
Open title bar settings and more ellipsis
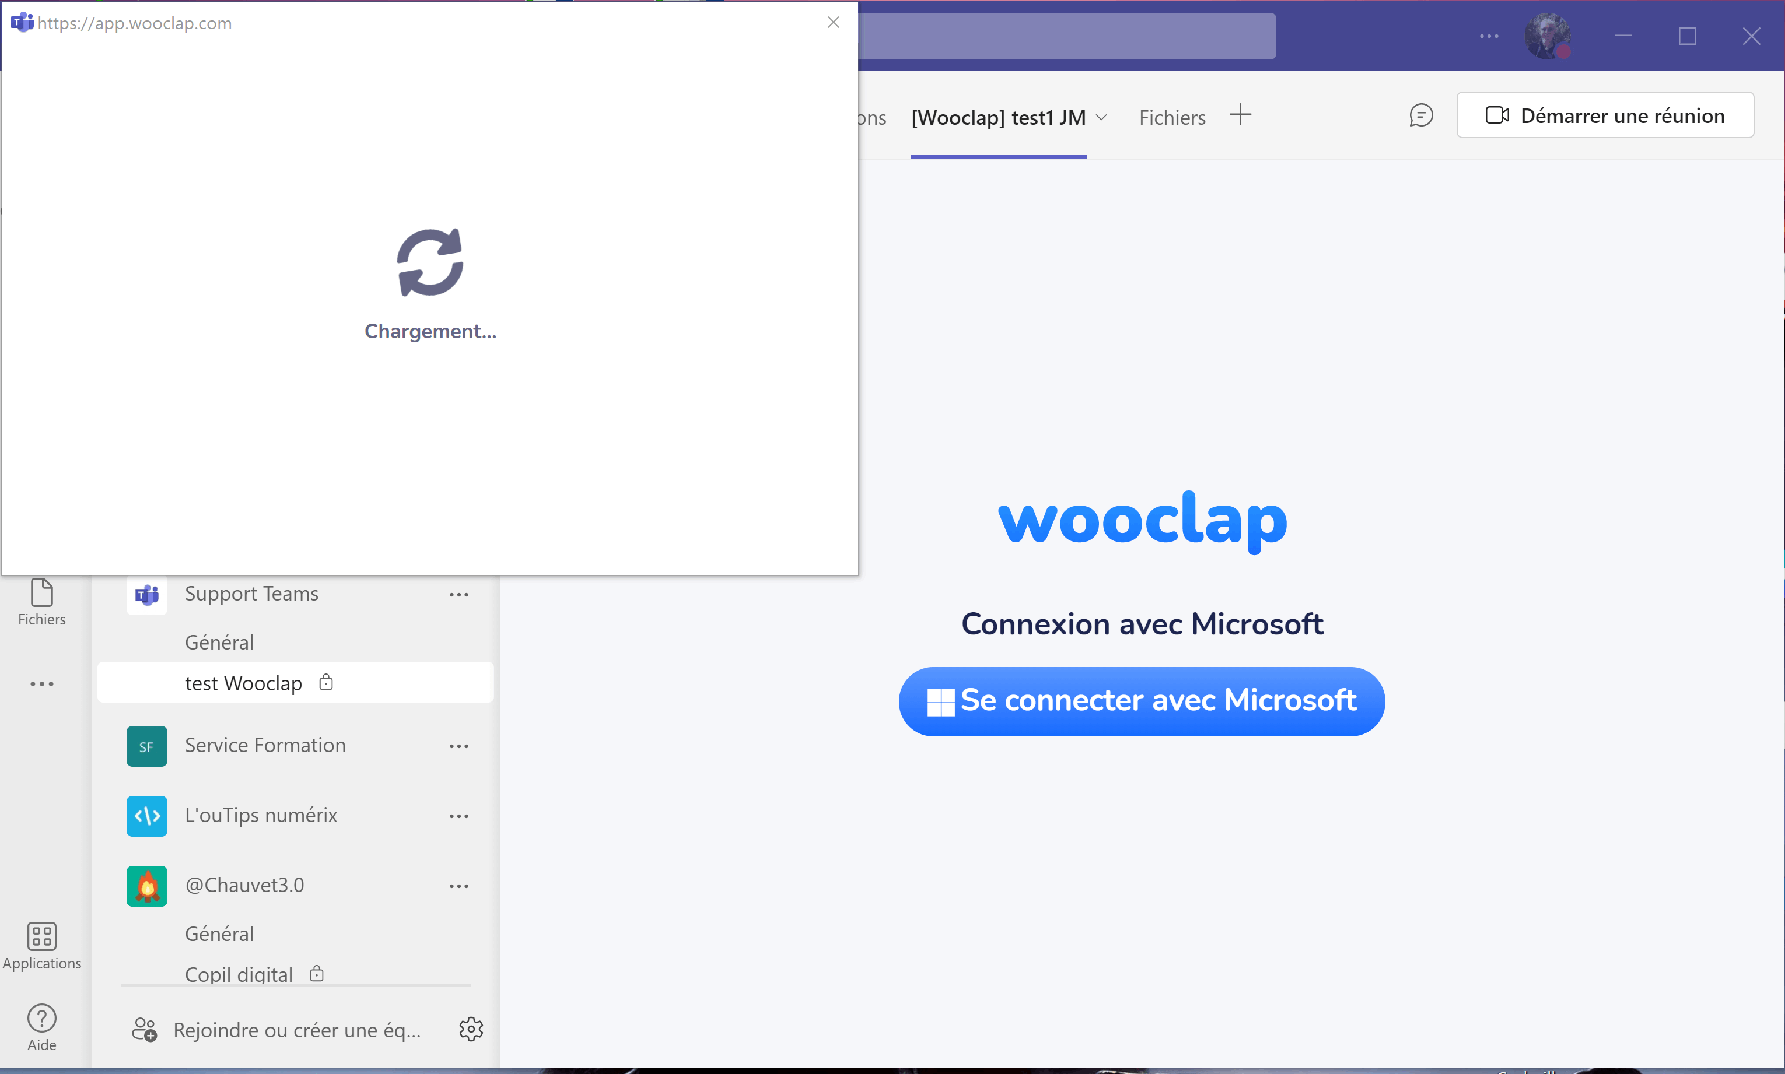click(x=1488, y=36)
